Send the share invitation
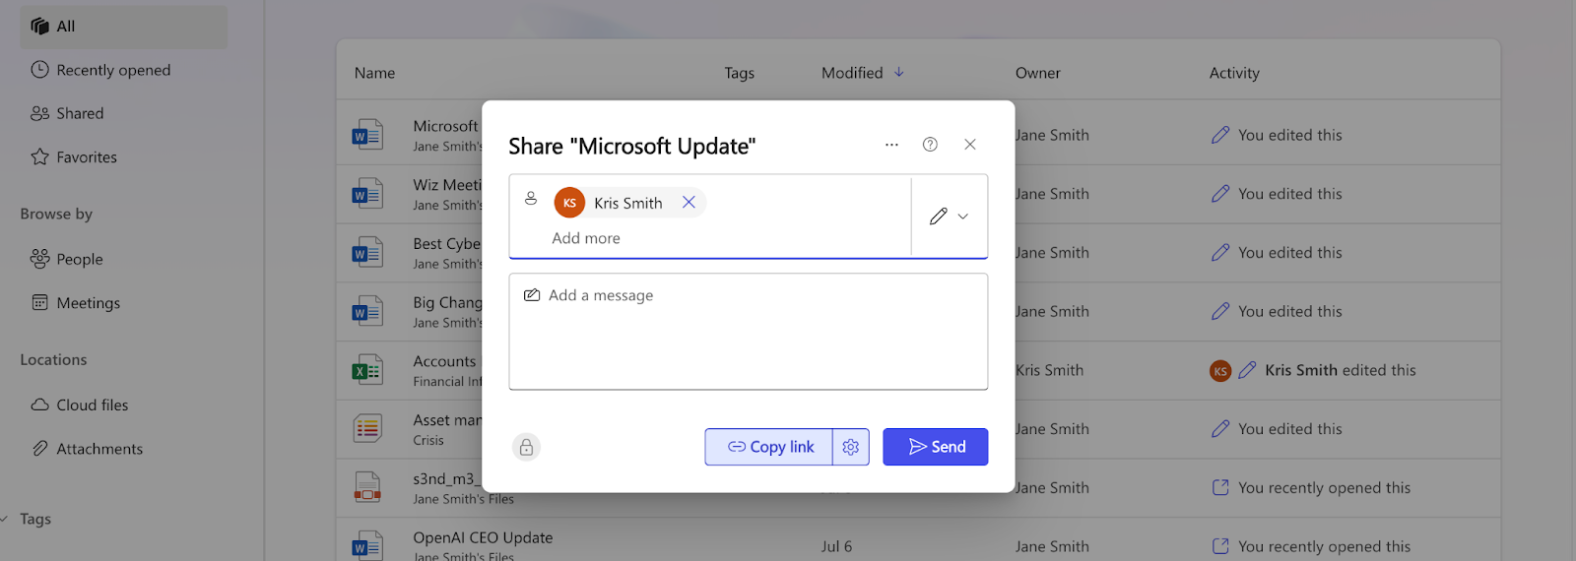This screenshot has width=1576, height=561. pos(936,447)
